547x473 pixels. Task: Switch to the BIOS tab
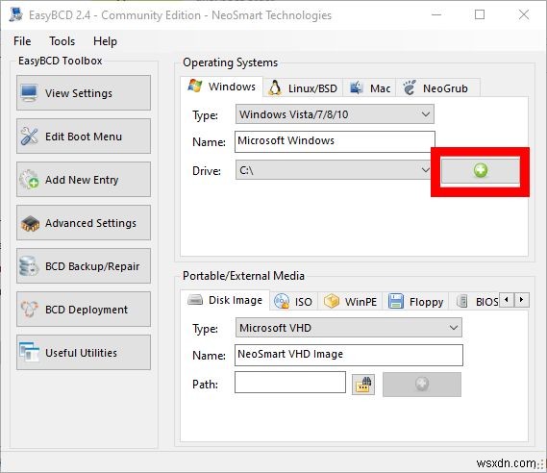475,301
